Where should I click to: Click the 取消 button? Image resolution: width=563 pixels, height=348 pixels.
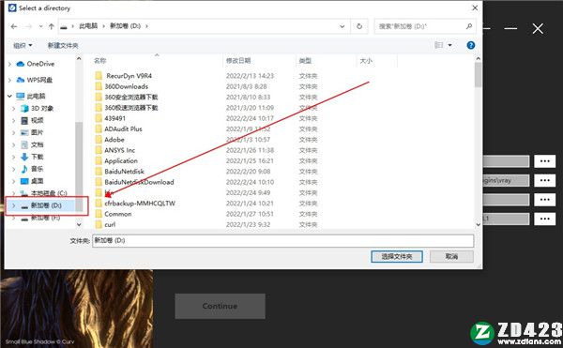click(451, 256)
